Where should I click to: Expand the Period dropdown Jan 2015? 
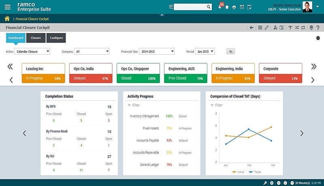click(205, 51)
